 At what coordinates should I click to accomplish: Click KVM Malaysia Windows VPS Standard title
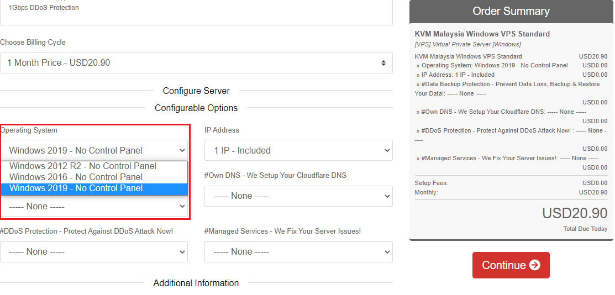(482, 34)
